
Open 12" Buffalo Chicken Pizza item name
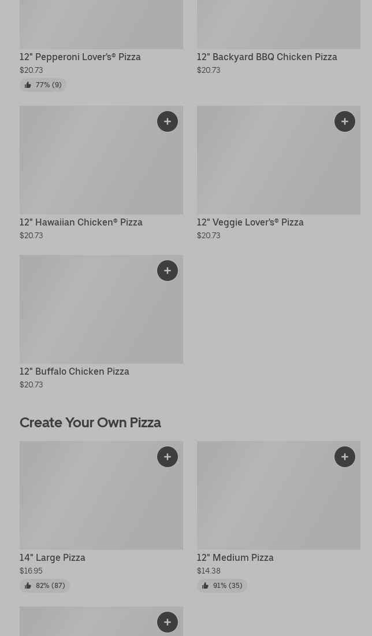[75, 372]
